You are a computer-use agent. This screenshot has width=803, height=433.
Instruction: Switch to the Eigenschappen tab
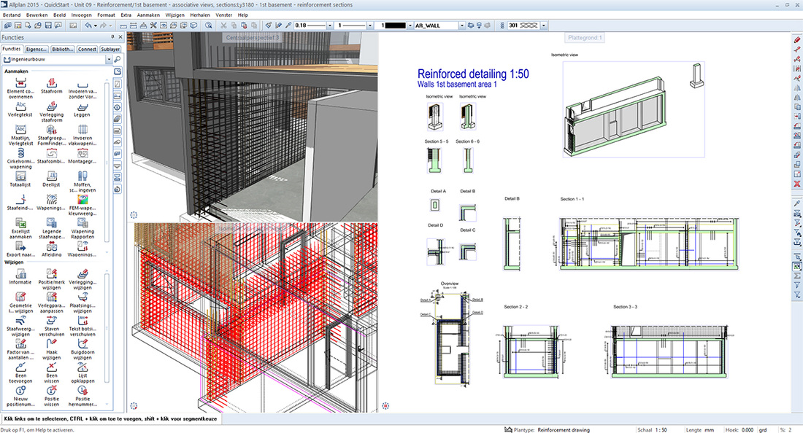(36, 49)
